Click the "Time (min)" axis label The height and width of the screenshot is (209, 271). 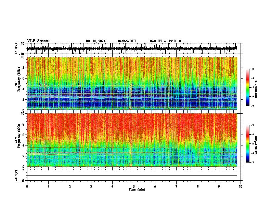137,190
